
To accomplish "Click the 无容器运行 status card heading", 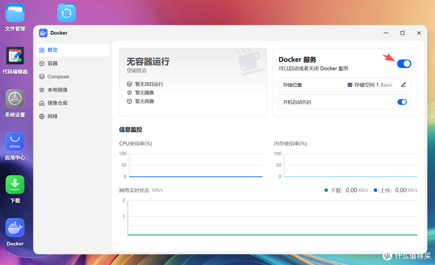I will (x=148, y=61).
